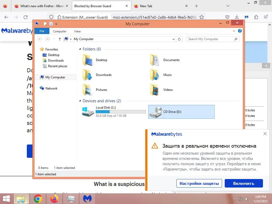The width and height of the screenshot is (272, 204).
Task: Select the Blocked by Browser Guard tab
Action: 101,6
